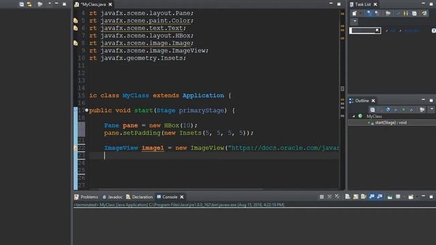Toggle Hide Local Types in Outline toolbar
The image size is (436, 245).
411,110
